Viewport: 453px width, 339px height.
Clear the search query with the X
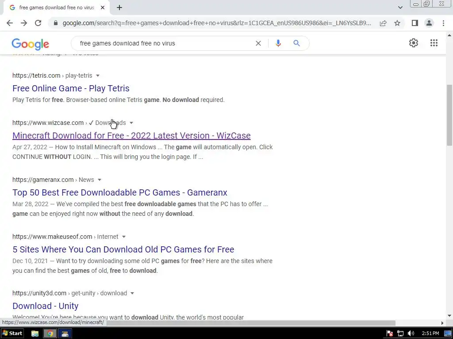click(258, 43)
